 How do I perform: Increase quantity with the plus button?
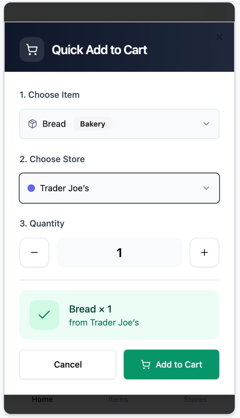204,253
